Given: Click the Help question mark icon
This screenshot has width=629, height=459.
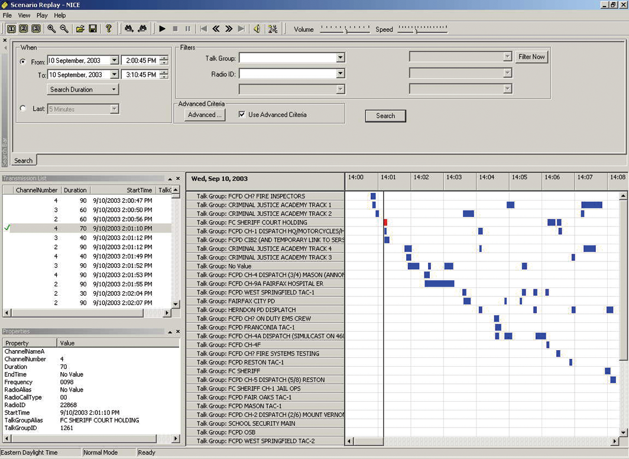Looking at the screenshot, I should (x=108, y=28).
